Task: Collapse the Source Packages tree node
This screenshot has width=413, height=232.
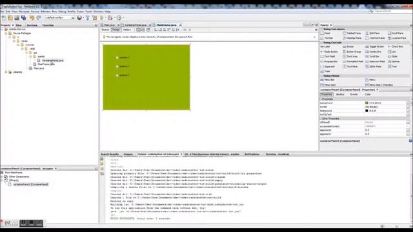Action: click(x=6, y=34)
